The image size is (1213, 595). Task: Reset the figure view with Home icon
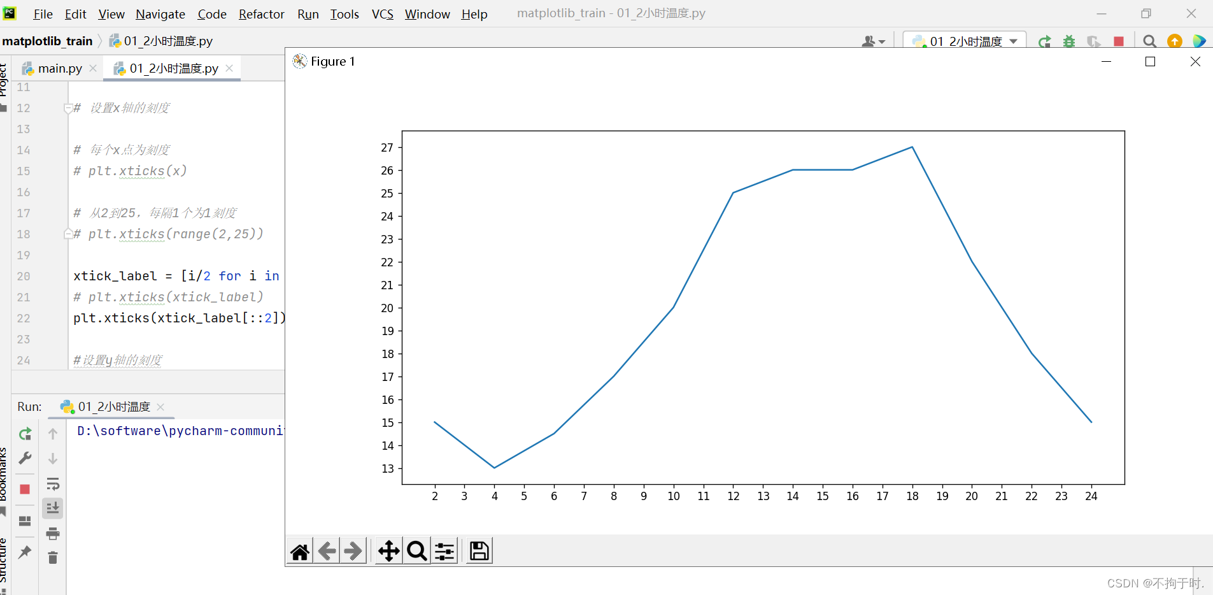point(300,551)
